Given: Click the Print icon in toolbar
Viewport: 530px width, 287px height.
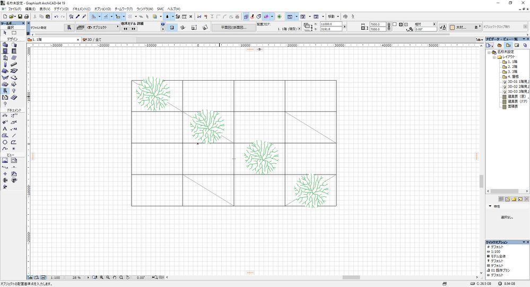Looking at the screenshot, I should pyautogui.click(x=27, y=16).
